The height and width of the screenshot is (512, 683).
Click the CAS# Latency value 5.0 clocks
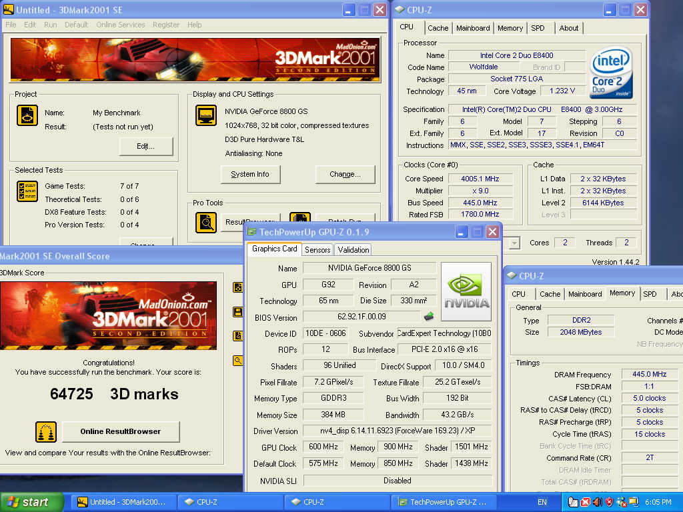[649, 398]
